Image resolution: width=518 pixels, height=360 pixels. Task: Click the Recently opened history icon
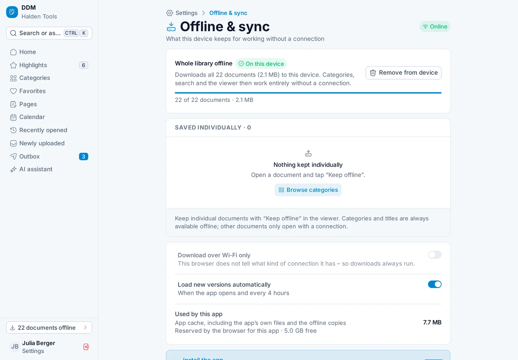(x=13, y=130)
